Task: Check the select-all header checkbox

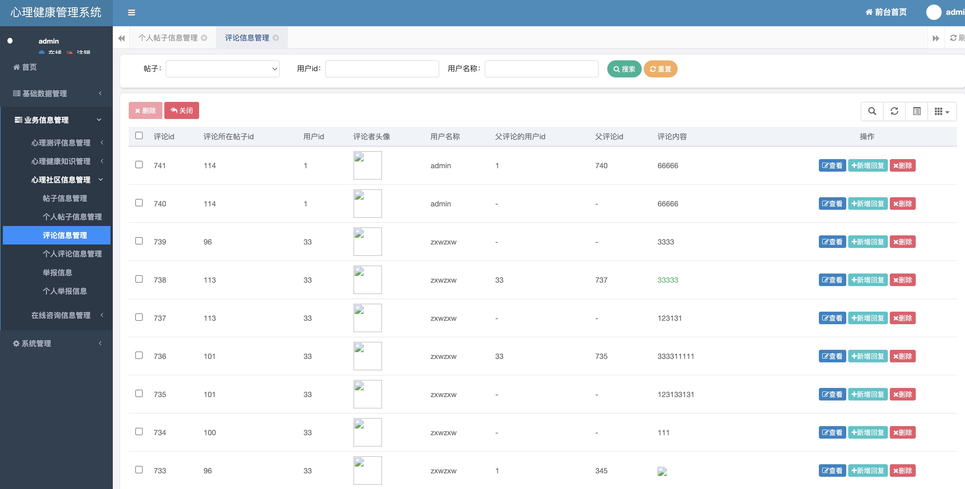Action: [139, 135]
